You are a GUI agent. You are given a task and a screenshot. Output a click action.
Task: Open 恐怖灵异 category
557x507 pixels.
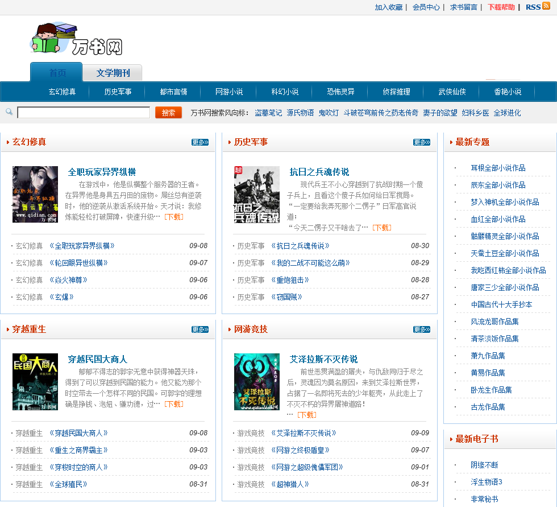coord(340,92)
